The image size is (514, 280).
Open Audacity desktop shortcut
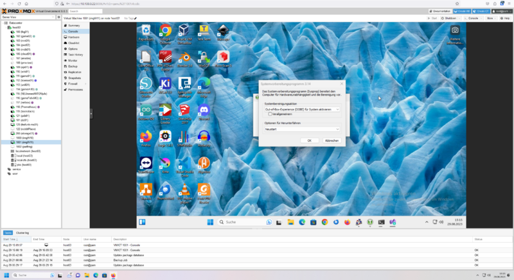pyautogui.click(x=204, y=139)
